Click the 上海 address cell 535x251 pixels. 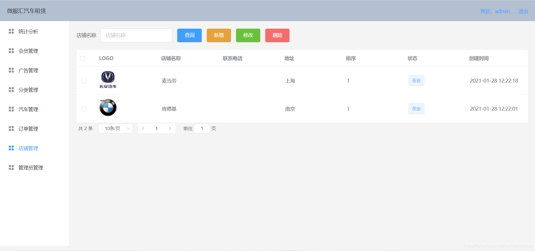(290, 81)
